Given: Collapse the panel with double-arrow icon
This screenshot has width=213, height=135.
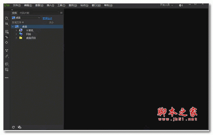Looking at the screenshot, I should pyautogui.click(x=12, y=10).
